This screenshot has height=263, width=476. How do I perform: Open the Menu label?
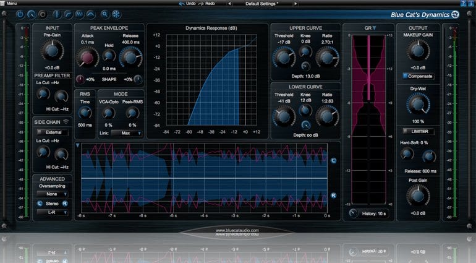click(12, 3)
